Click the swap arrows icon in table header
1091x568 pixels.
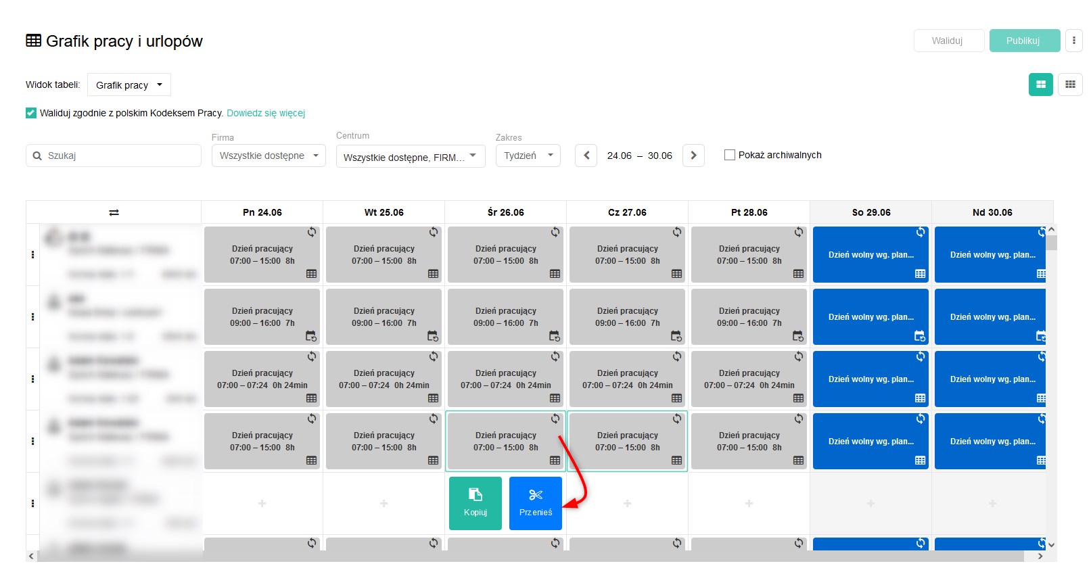pos(114,212)
